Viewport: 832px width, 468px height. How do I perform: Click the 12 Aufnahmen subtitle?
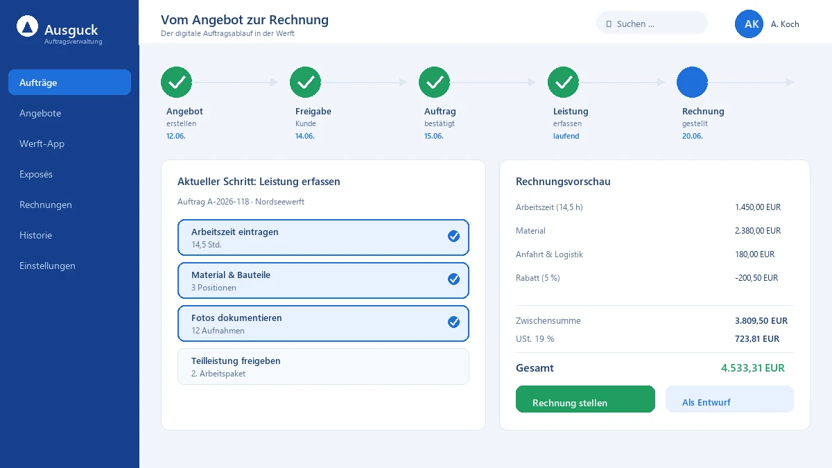tap(218, 331)
